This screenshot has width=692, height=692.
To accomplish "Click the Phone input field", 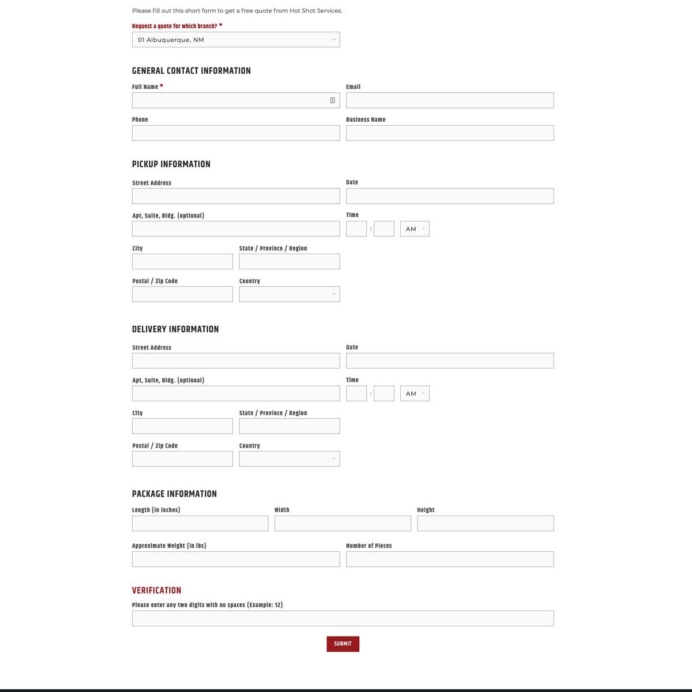I will coord(236,133).
